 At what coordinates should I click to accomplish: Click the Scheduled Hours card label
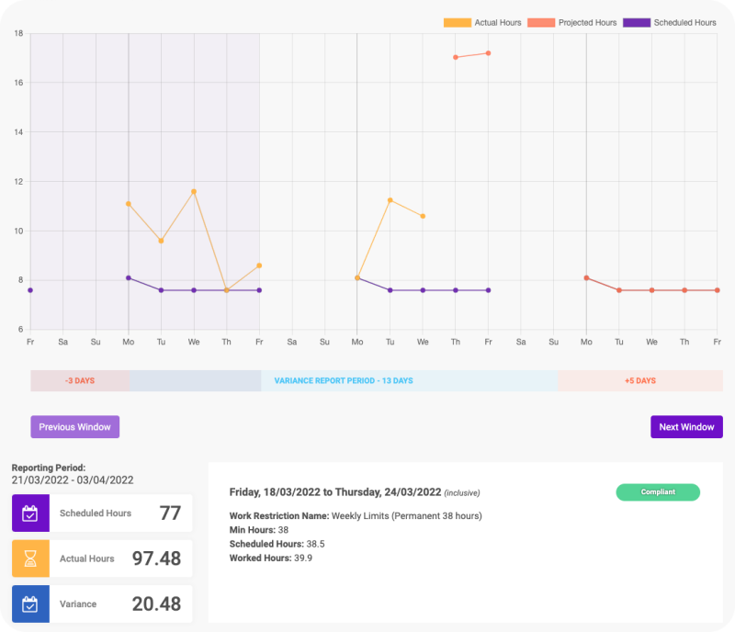tap(96, 513)
